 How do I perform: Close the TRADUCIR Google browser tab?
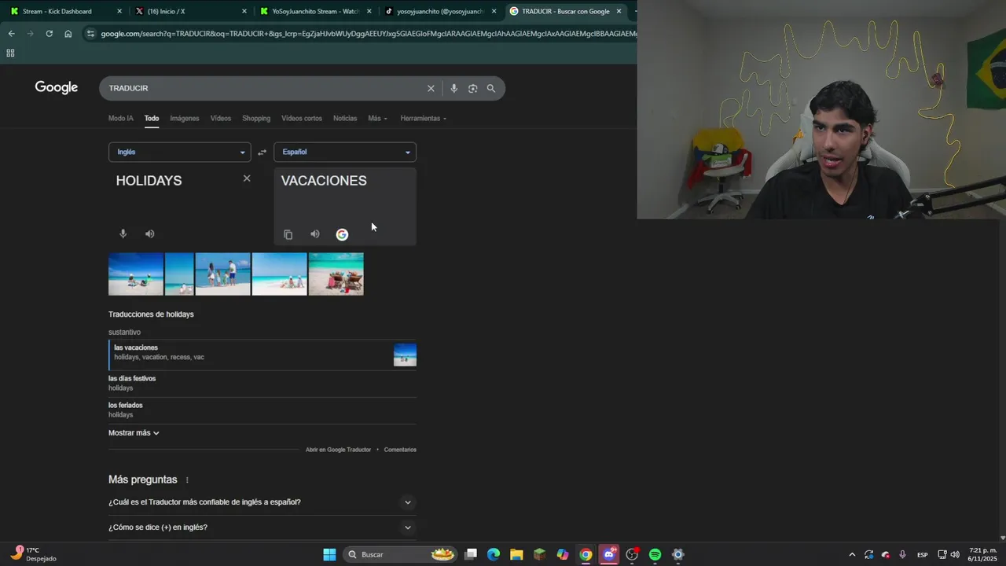[619, 11]
